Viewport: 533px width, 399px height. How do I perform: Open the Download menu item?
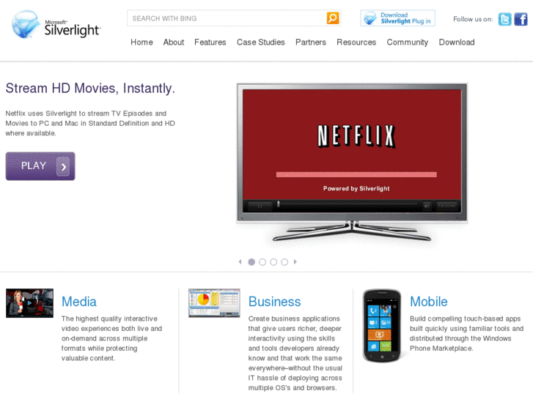[x=457, y=42]
